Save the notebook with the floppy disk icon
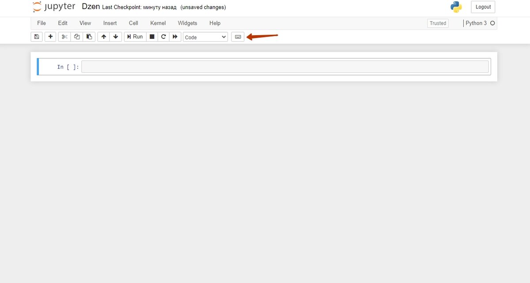Viewport: 530px width, 283px height. pyautogui.click(x=36, y=37)
